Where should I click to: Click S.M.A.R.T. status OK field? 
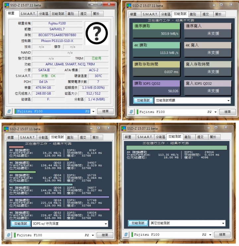click(48, 76)
